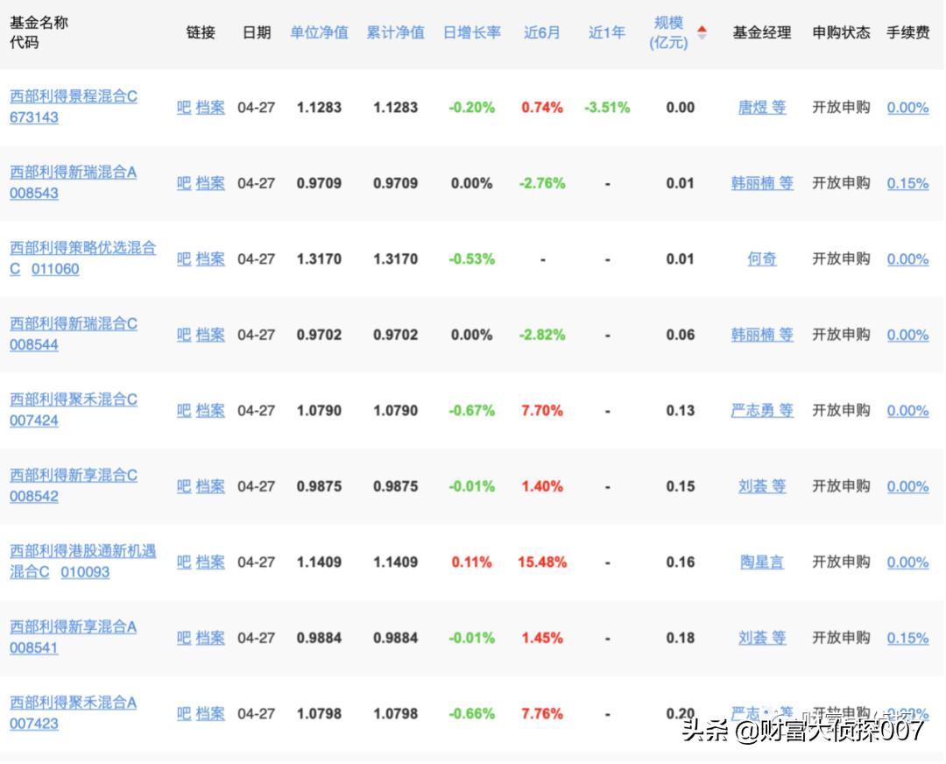Screen dimensions: 946x764
Task: Click manager 陶星言 link
Action: point(761,562)
